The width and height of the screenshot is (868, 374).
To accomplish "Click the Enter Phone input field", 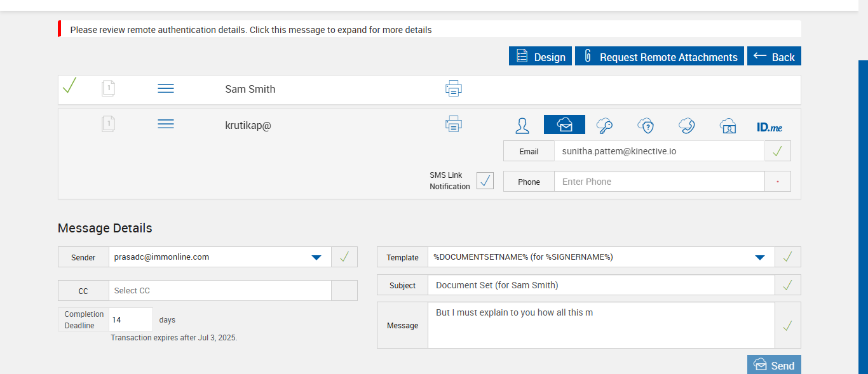I will 659,182.
